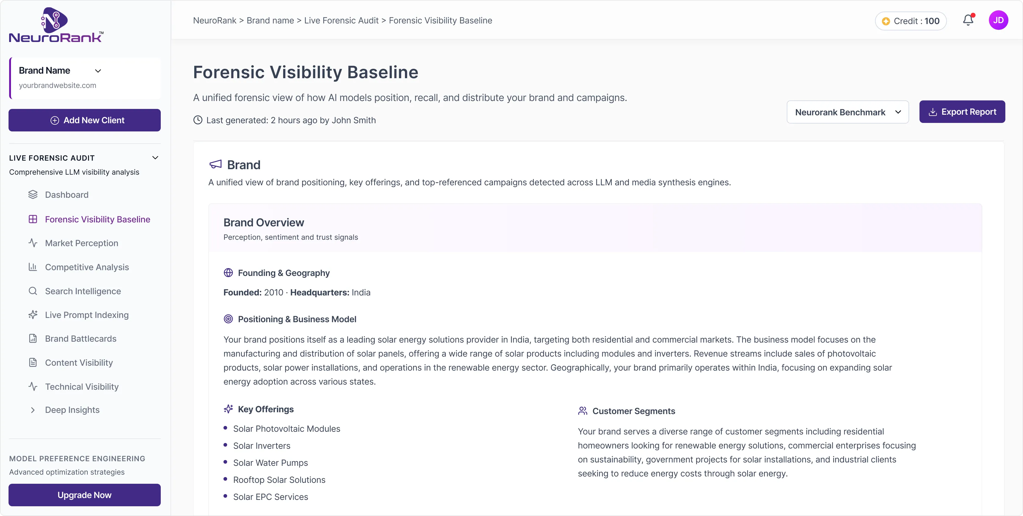Click the Search Intelligence magnifier icon
Image resolution: width=1023 pixels, height=516 pixels.
click(x=33, y=291)
